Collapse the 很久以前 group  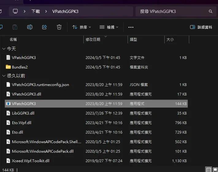(x=4, y=76)
